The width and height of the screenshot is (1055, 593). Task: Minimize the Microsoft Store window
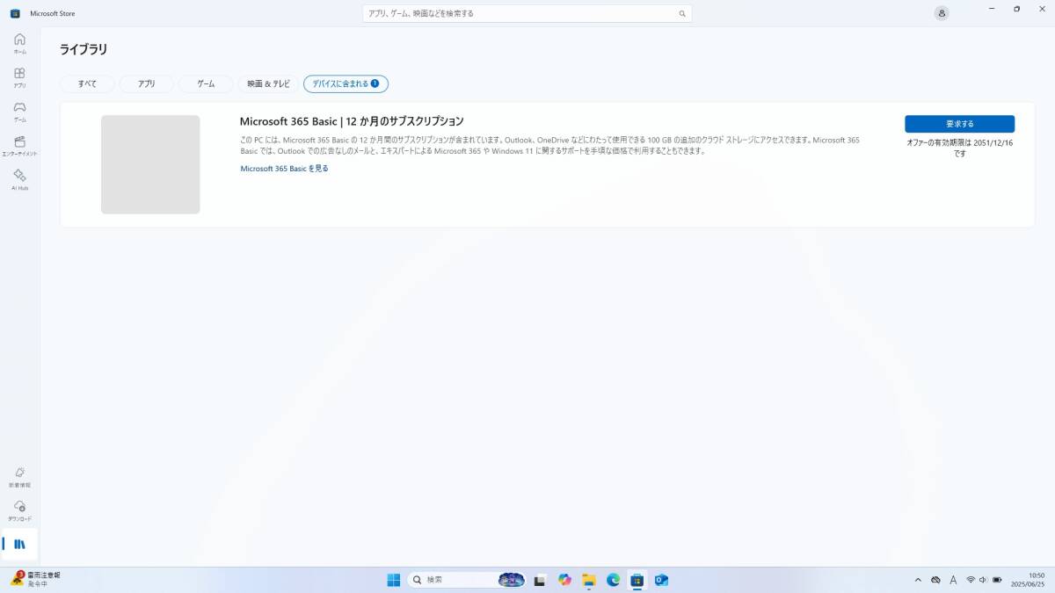[x=992, y=9]
